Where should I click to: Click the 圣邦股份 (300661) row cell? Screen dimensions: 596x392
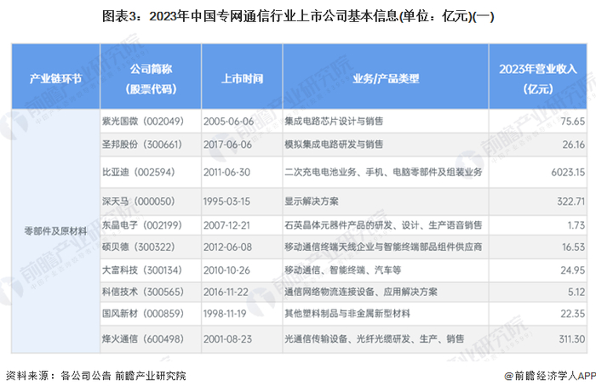coord(151,145)
